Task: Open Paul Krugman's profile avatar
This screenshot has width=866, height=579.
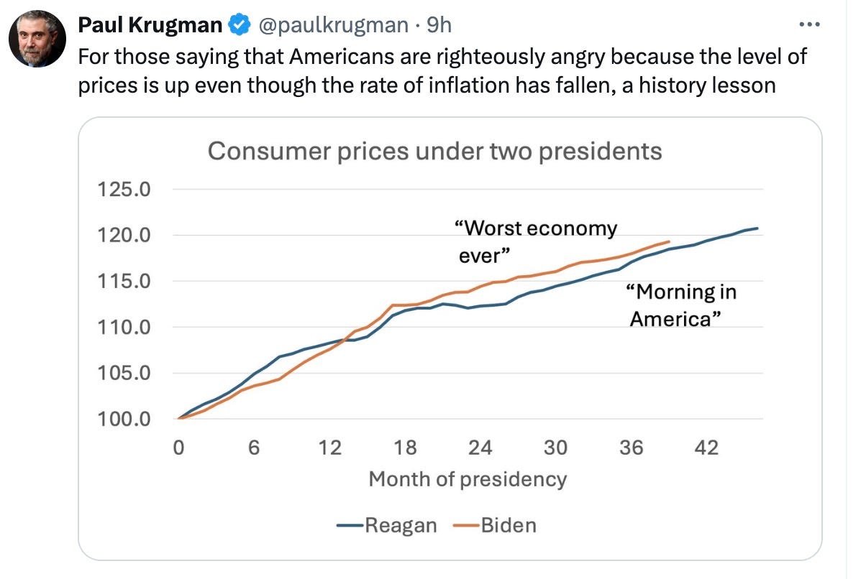Action: [37, 40]
